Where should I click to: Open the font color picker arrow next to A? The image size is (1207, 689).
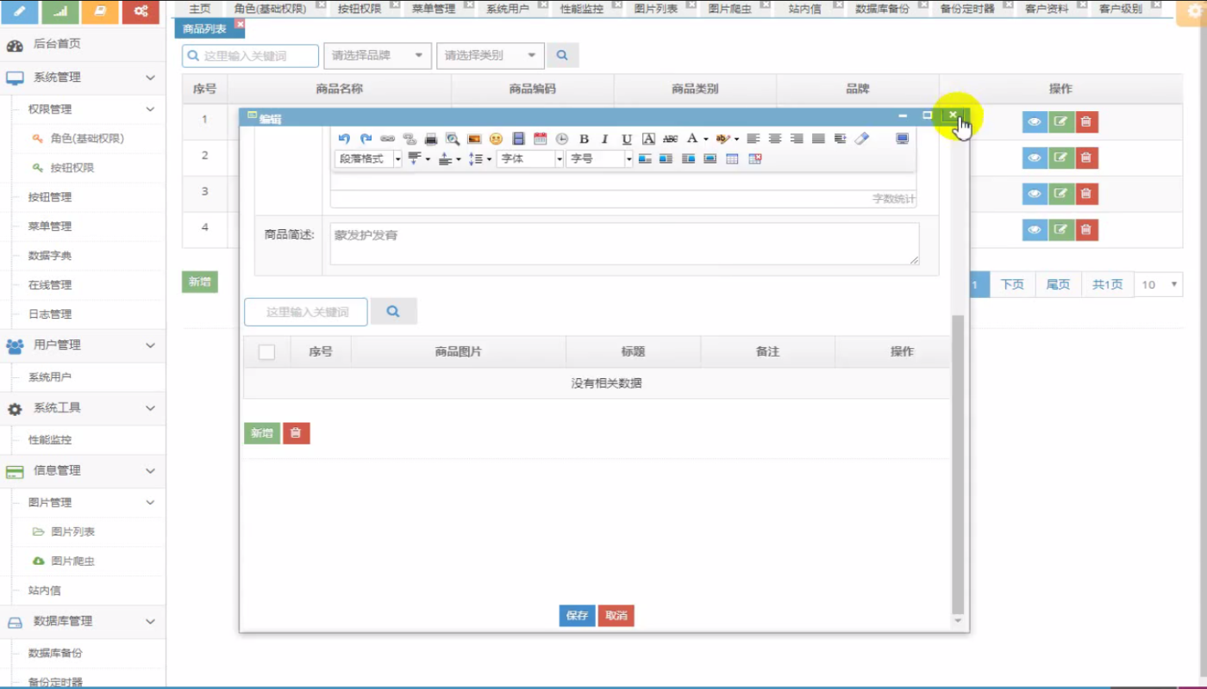pyautogui.click(x=705, y=139)
